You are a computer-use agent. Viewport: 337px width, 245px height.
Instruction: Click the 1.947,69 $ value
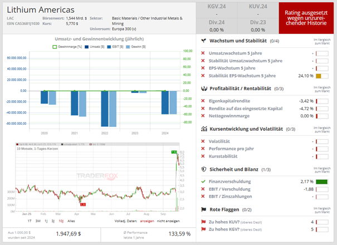click(69, 234)
